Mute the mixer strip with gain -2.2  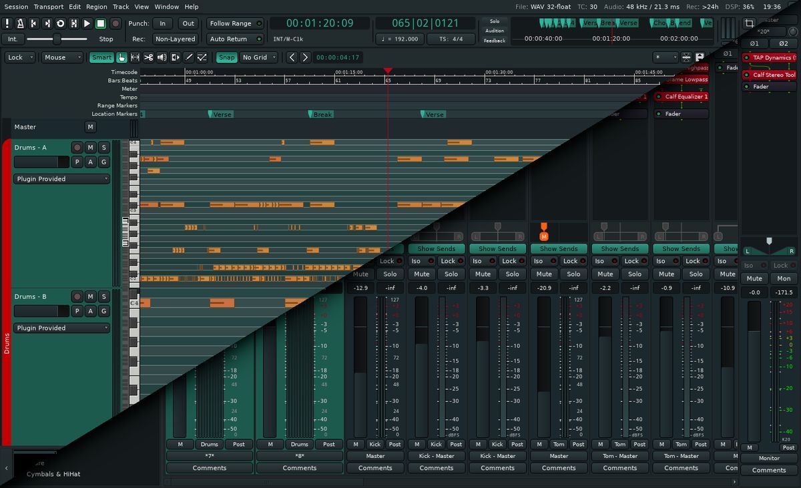tap(605, 274)
